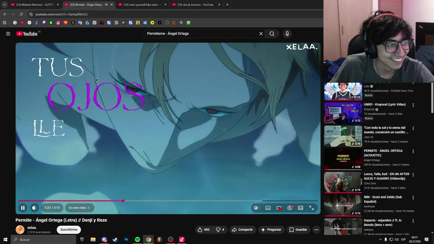
Task: Click the taskbar Buscar search box
Action: click(x=43, y=240)
